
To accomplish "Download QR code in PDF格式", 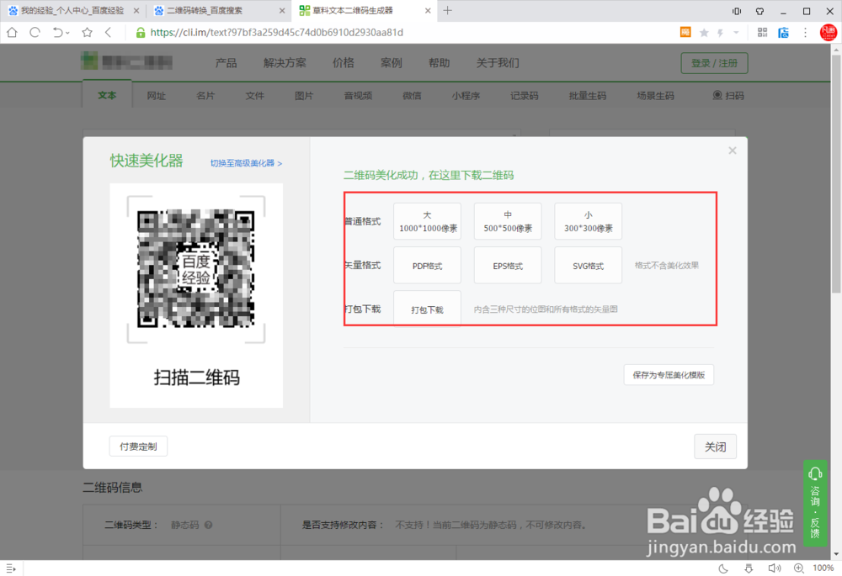I will (428, 266).
